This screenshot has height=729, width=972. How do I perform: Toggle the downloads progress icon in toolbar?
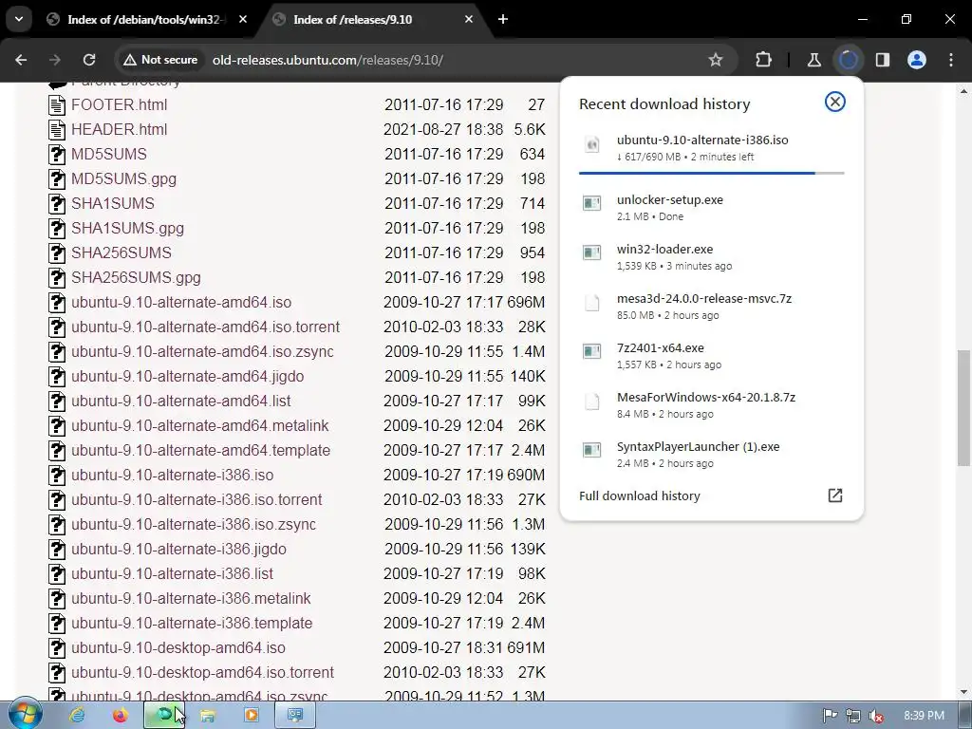(x=848, y=60)
